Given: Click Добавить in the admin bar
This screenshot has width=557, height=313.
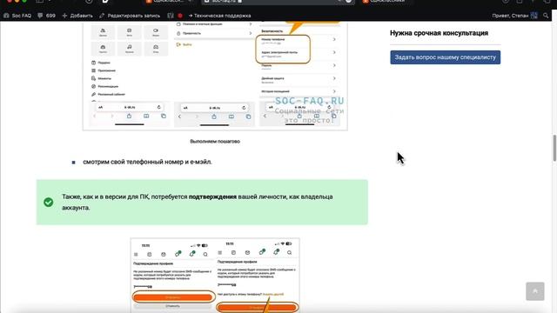Looking at the screenshot, I should point(77,16).
